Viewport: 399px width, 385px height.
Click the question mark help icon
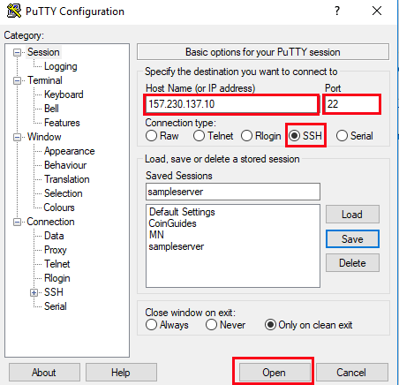point(337,11)
